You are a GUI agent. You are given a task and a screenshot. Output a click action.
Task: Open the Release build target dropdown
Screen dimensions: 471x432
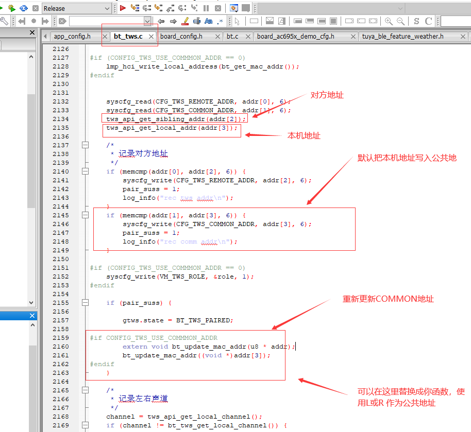point(107,8)
